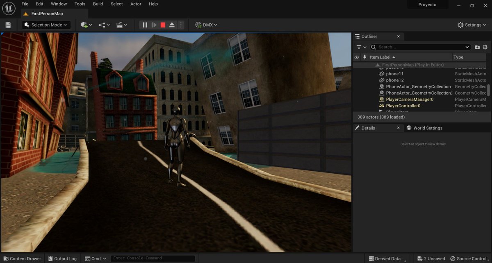Image resolution: width=492 pixels, height=263 pixels.
Task: Open the Tools menu
Action: pos(80,4)
